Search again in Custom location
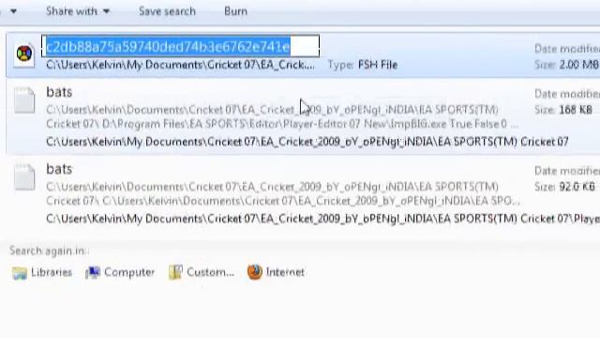600x338 pixels. click(202, 272)
